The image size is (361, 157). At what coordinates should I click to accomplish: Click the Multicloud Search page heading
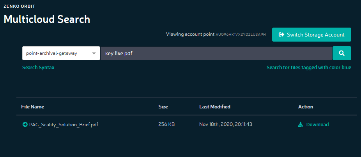click(47, 19)
